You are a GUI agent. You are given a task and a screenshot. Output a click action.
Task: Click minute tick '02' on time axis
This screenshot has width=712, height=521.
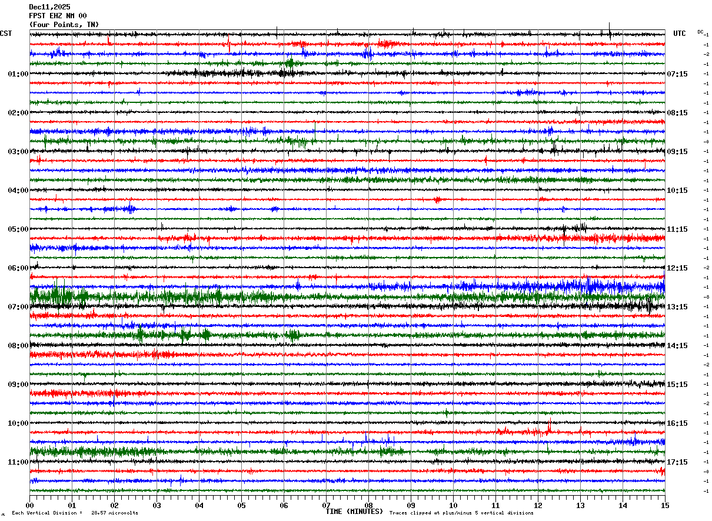coord(114,505)
